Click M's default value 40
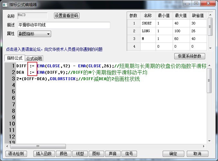218x161 pixels. [198, 39]
